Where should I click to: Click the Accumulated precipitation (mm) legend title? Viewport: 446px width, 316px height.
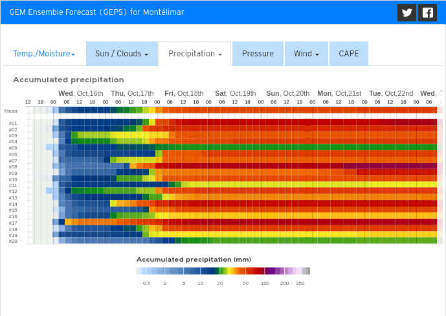(194, 260)
